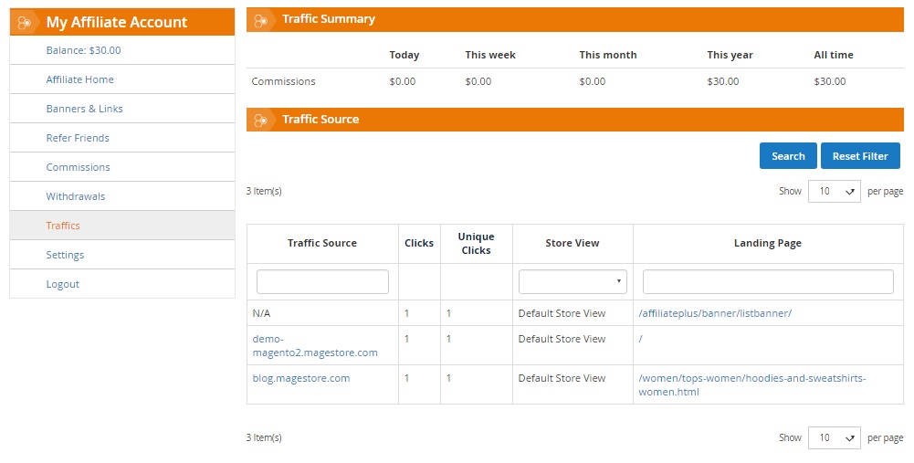This screenshot has width=914, height=463.
Task: Click the Traffic Source section icon
Action: click(261, 120)
